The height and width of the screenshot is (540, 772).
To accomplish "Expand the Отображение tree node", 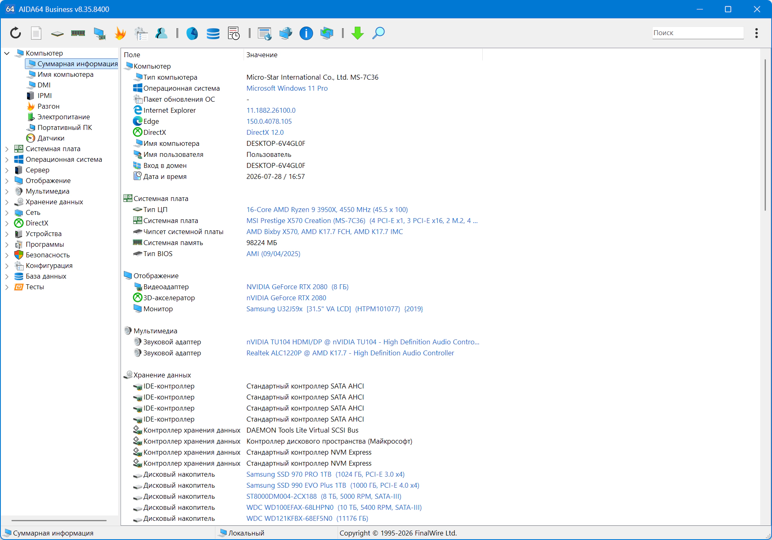I will pyautogui.click(x=7, y=181).
